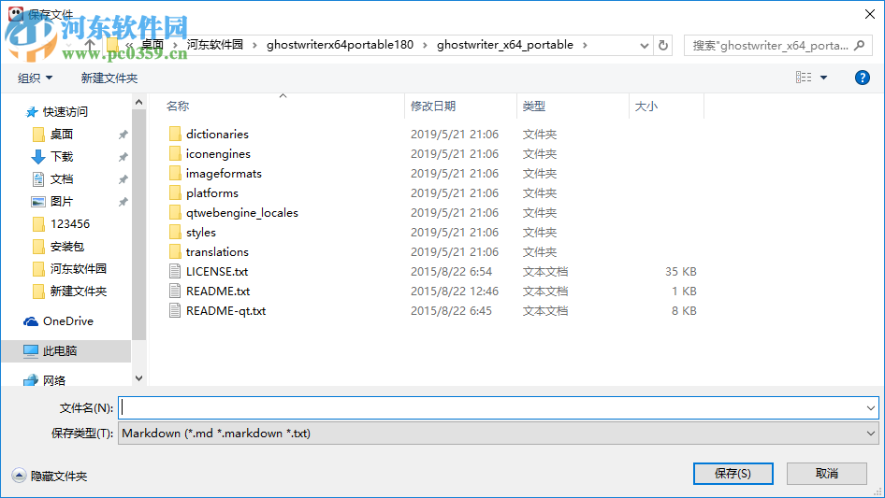Go to 桌面 in breadcrumb path
The image size is (885, 498).
pos(152,45)
